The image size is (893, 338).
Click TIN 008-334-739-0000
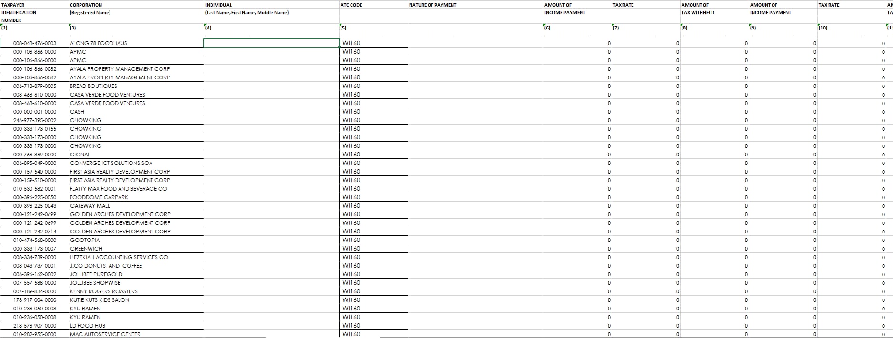click(x=35, y=257)
